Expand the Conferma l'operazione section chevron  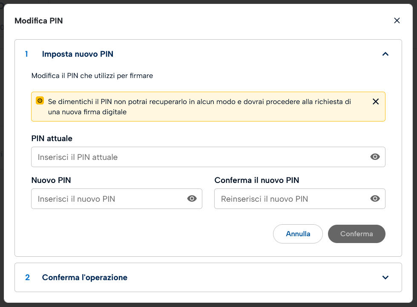point(385,278)
